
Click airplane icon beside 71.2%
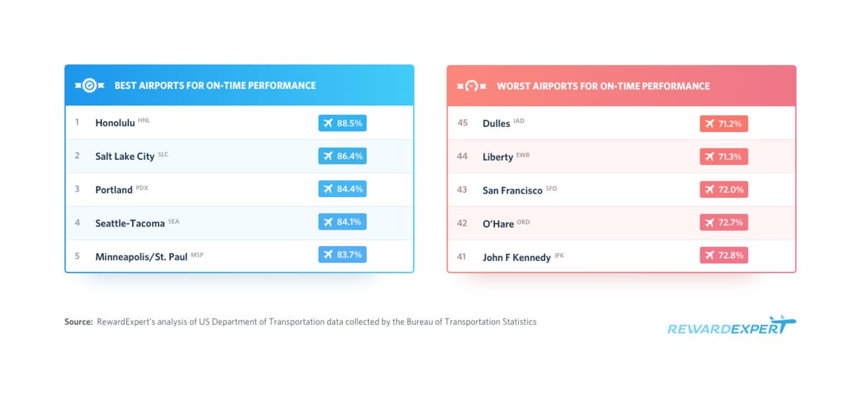710,123
